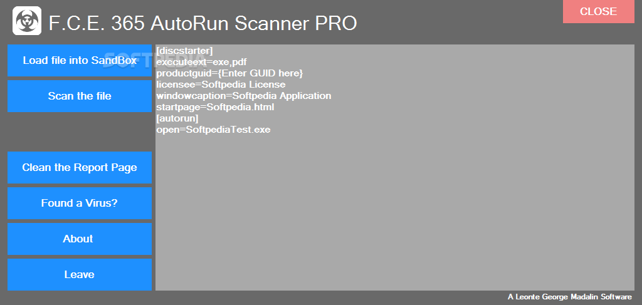Start scanning with Scan the file

pos(80,96)
